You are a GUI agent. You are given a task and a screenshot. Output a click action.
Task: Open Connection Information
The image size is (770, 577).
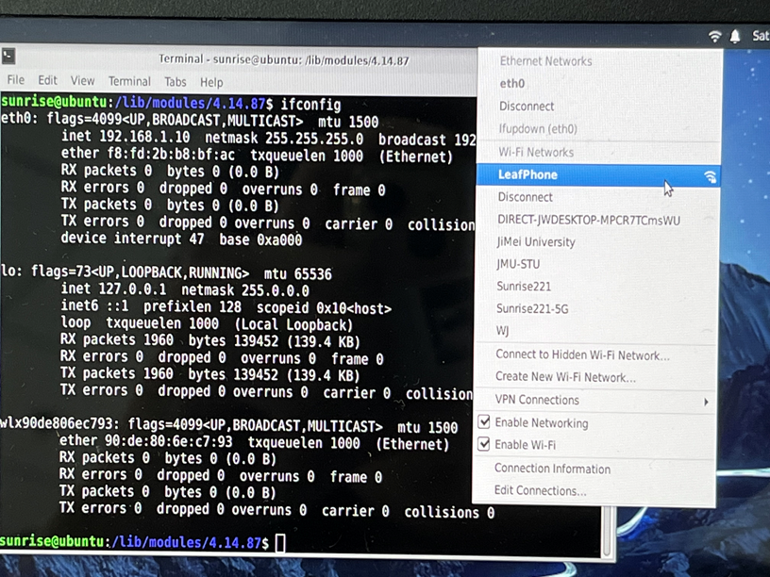click(x=552, y=469)
